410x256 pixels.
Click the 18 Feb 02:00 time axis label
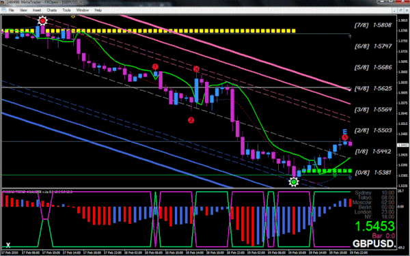pyautogui.click(x=133, y=253)
